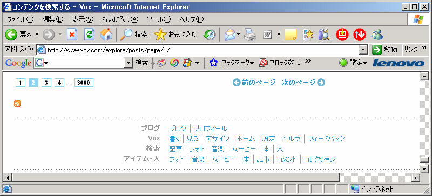This screenshot has height=196, width=432.
Task: Open the Messenger people icon
Action: [x=377, y=35]
